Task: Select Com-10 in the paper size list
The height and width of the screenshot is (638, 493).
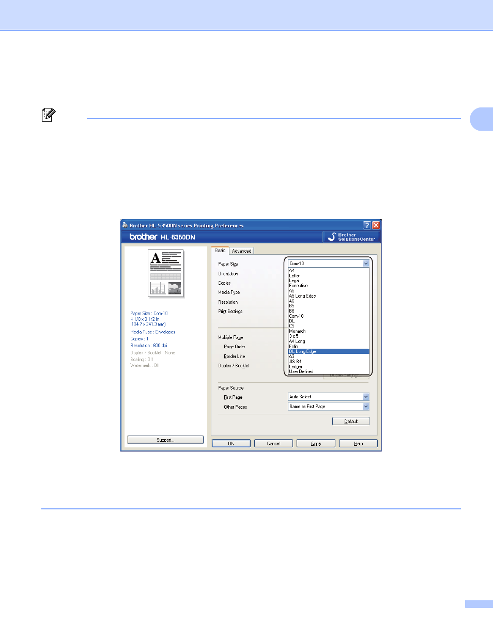Action: [x=329, y=316]
